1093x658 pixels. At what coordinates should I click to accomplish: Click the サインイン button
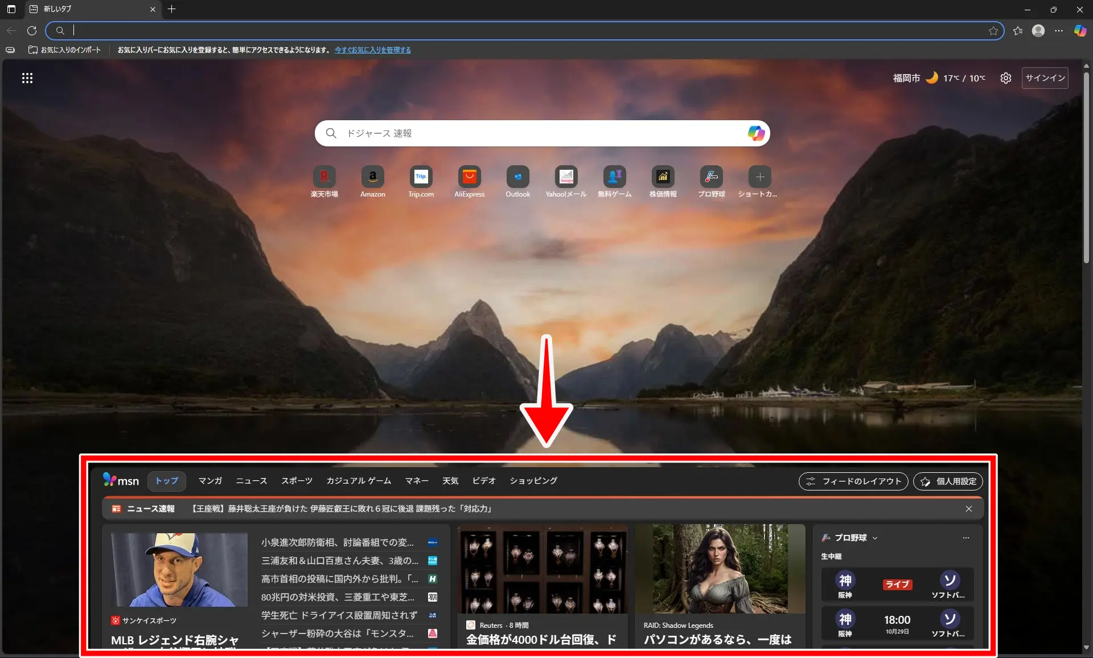pos(1045,78)
